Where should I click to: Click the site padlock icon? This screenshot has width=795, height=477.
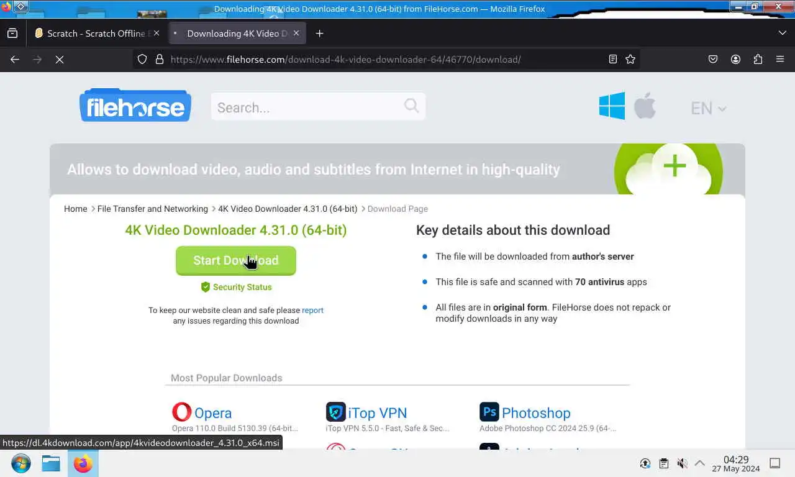coord(159,60)
